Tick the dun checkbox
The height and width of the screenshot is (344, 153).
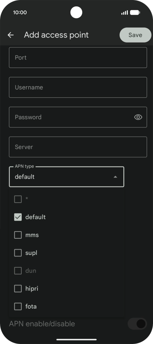point(18,271)
